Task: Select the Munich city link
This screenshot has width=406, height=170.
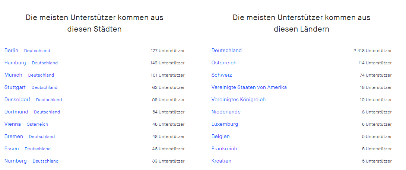Action: [13, 75]
